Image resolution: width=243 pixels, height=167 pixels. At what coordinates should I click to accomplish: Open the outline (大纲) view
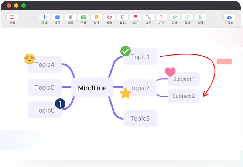coord(12,17)
